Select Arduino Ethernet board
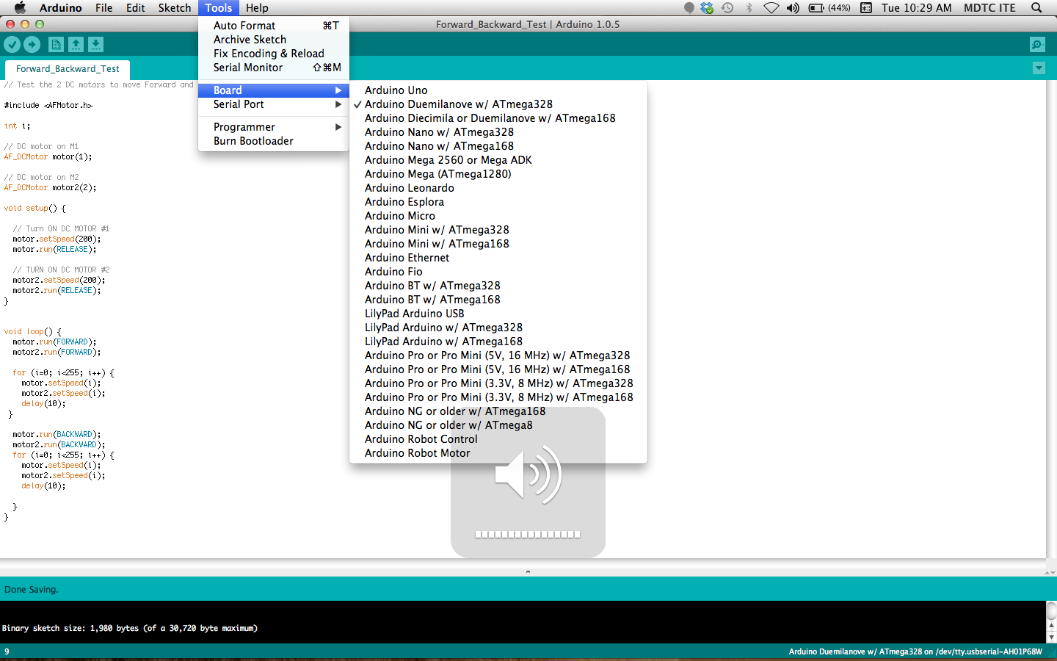 (498, 258)
